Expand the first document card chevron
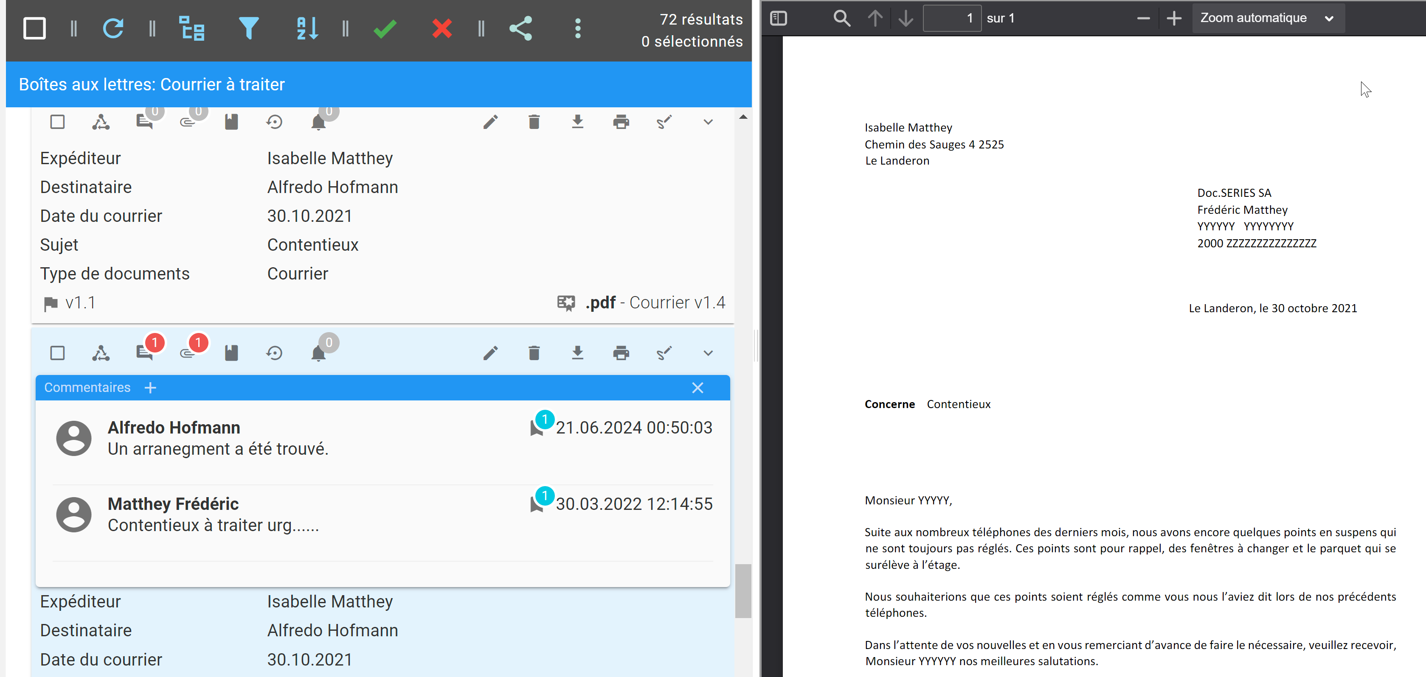The height and width of the screenshot is (677, 1426). tap(708, 122)
